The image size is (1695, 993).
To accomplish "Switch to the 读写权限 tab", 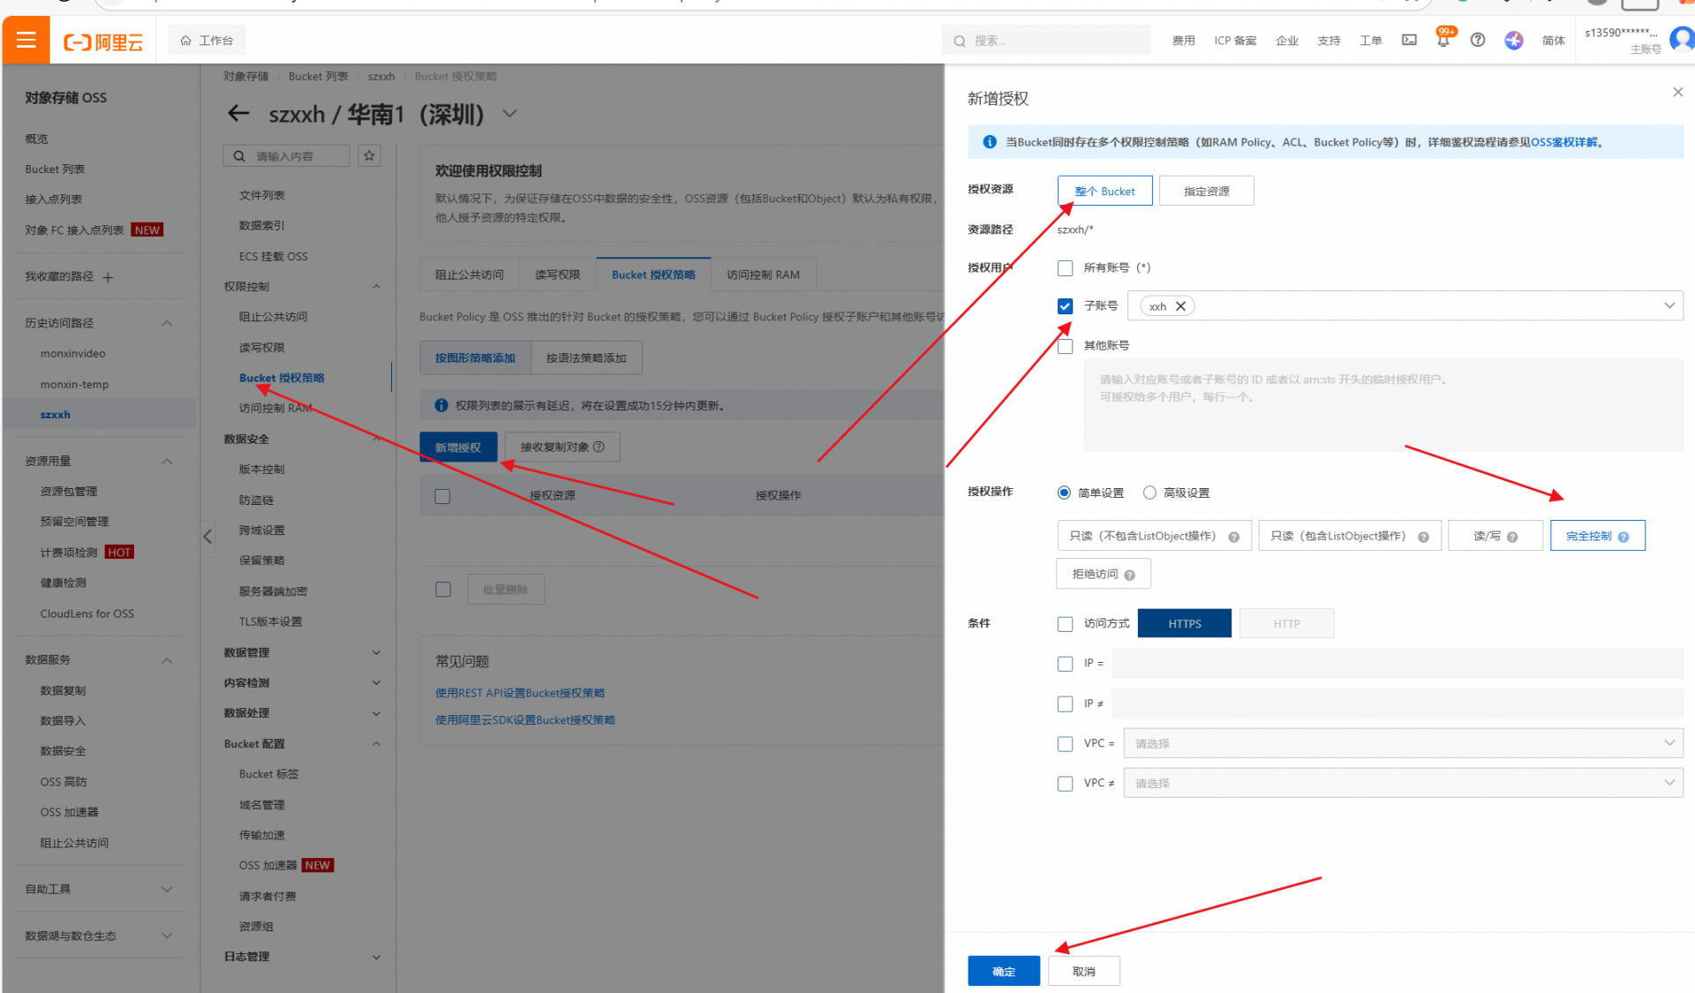I will (558, 275).
